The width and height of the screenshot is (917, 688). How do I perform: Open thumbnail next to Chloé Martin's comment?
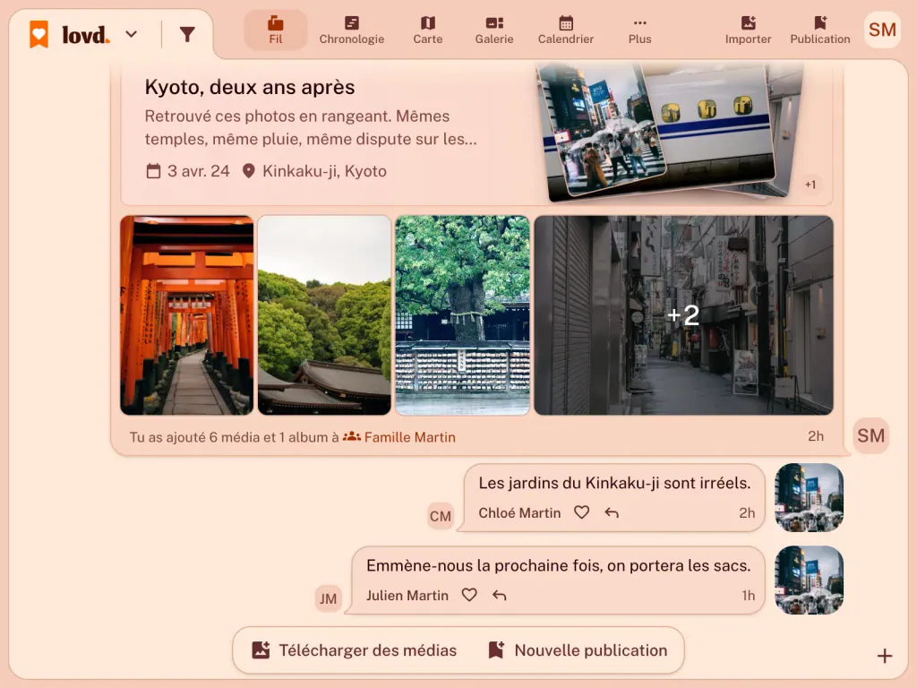point(809,498)
